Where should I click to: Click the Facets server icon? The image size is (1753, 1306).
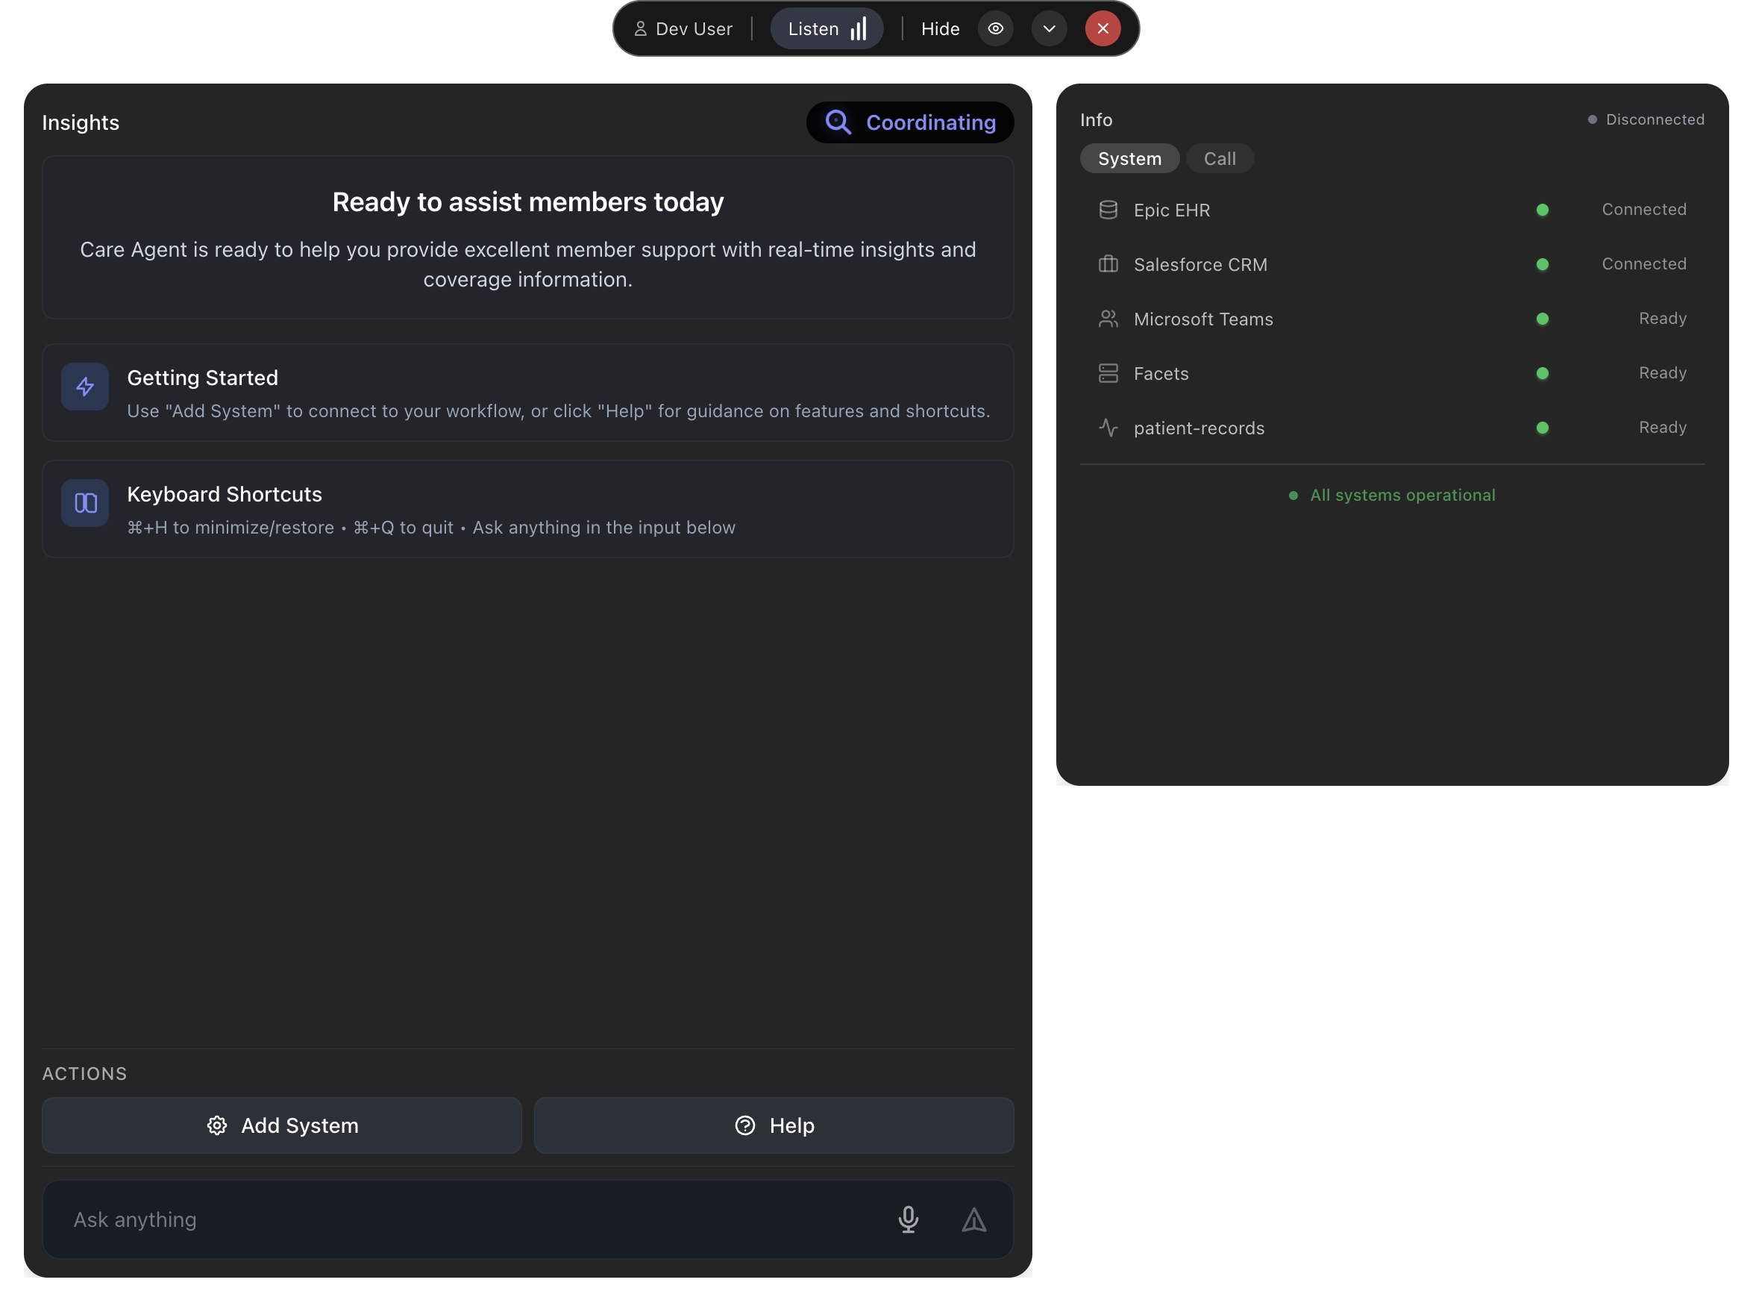(1108, 373)
